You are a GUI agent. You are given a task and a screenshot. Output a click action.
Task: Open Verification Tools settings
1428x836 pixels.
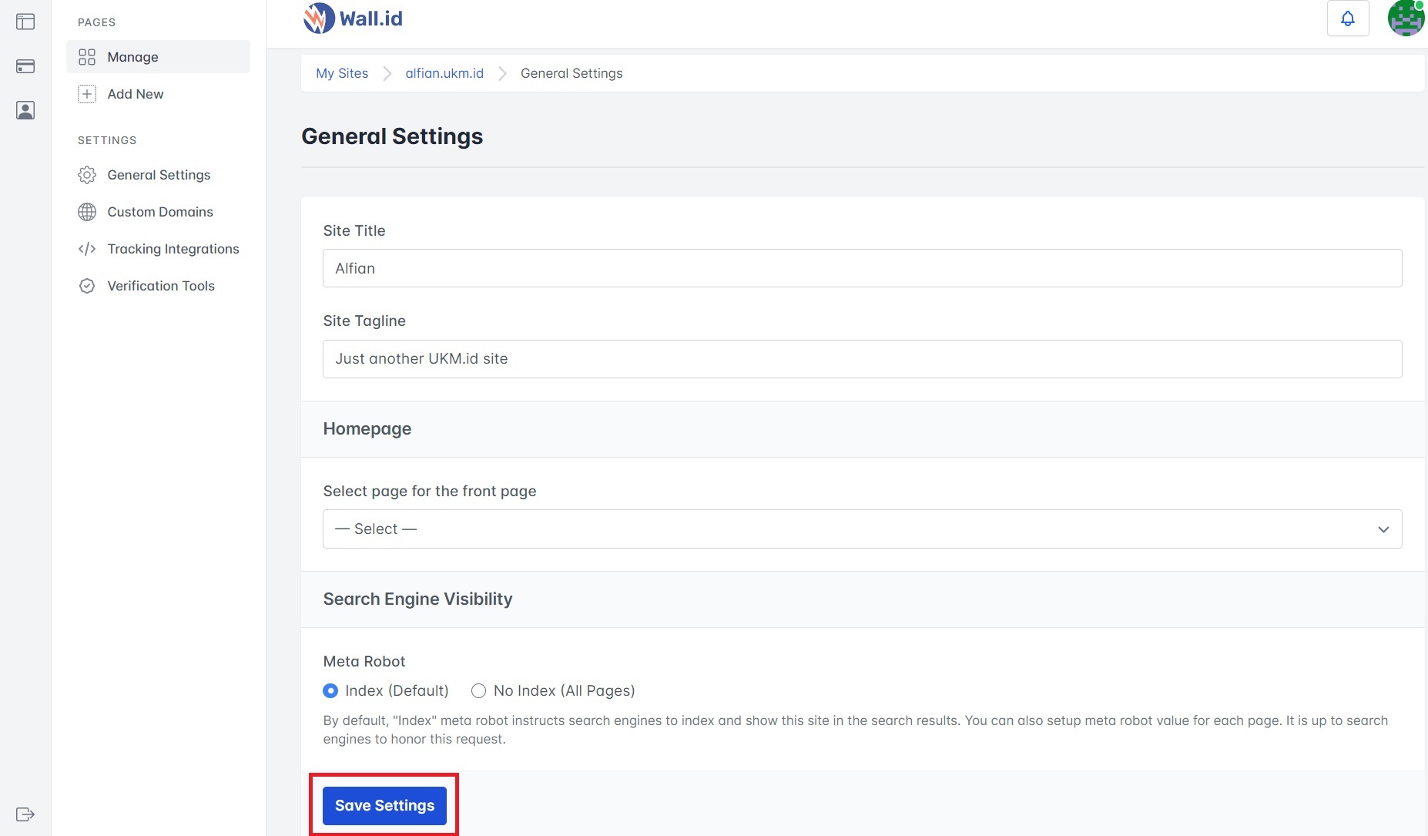pos(160,286)
